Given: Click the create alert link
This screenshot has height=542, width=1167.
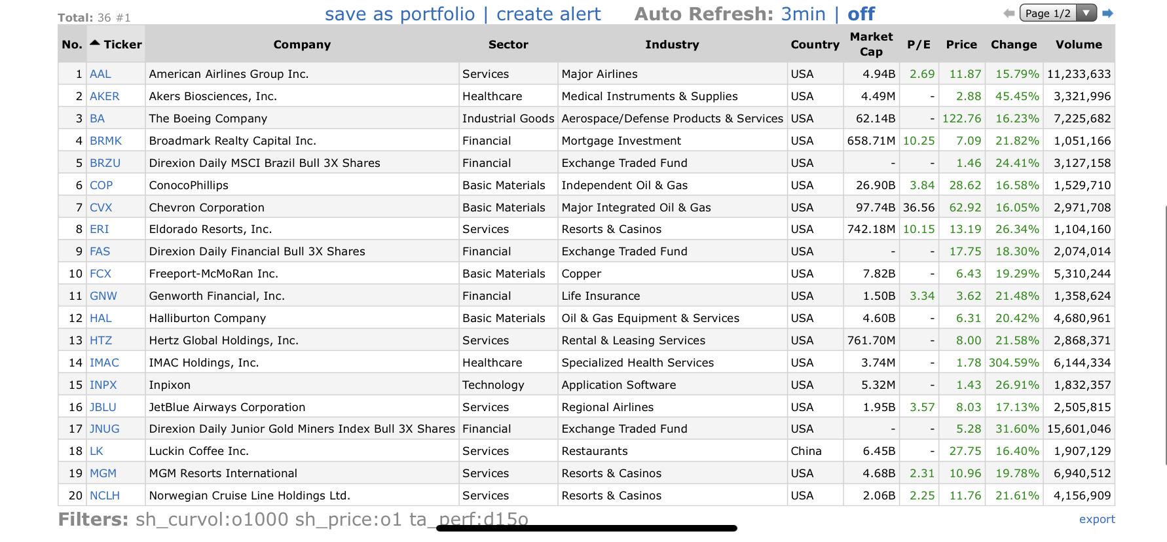Looking at the screenshot, I should (548, 14).
